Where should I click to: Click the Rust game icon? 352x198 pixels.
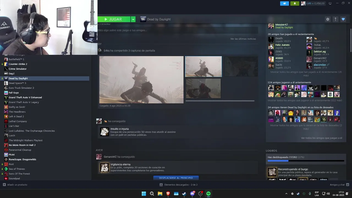coord(6,164)
